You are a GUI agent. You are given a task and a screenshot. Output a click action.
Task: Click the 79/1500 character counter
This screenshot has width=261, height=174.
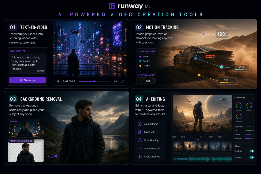(41, 71)
